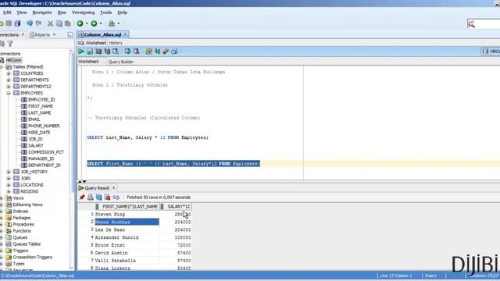Select the Column_Alias.sql editor tab
This screenshot has height=281, width=500.
(x=102, y=34)
